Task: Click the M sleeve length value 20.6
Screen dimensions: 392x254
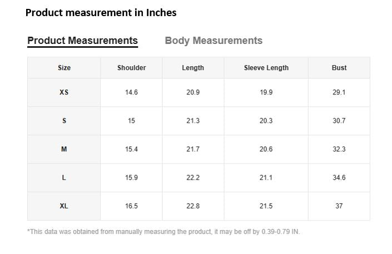Action: tap(266, 150)
